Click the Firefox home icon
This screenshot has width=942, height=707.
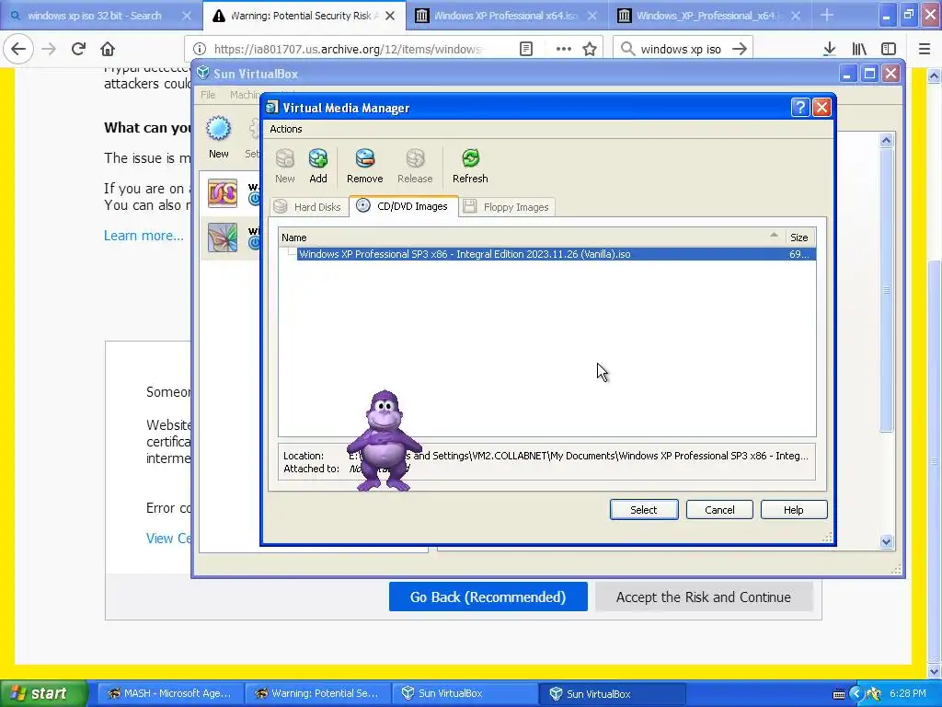[108, 49]
